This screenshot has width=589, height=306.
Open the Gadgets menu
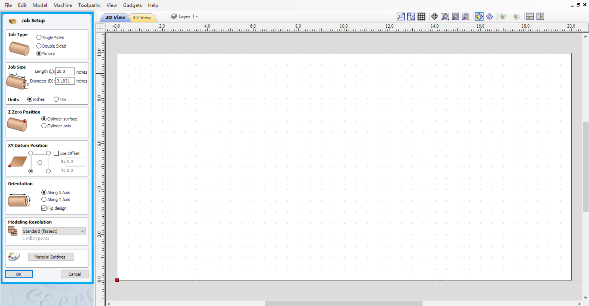132,5
